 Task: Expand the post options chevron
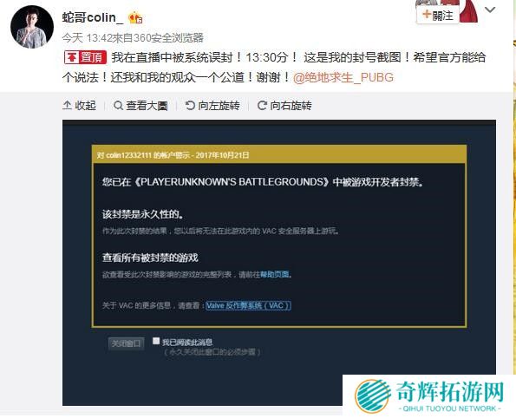click(490, 10)
